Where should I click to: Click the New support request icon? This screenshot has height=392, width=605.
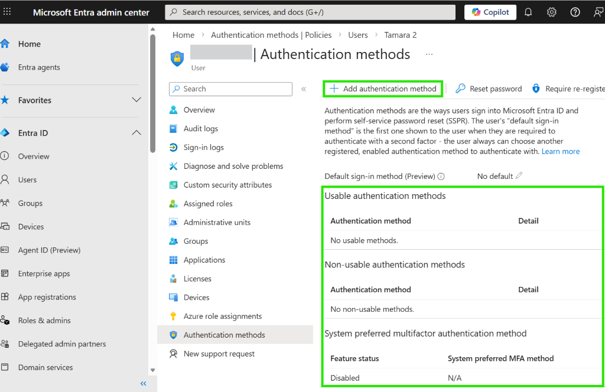[x=173, y=354]
